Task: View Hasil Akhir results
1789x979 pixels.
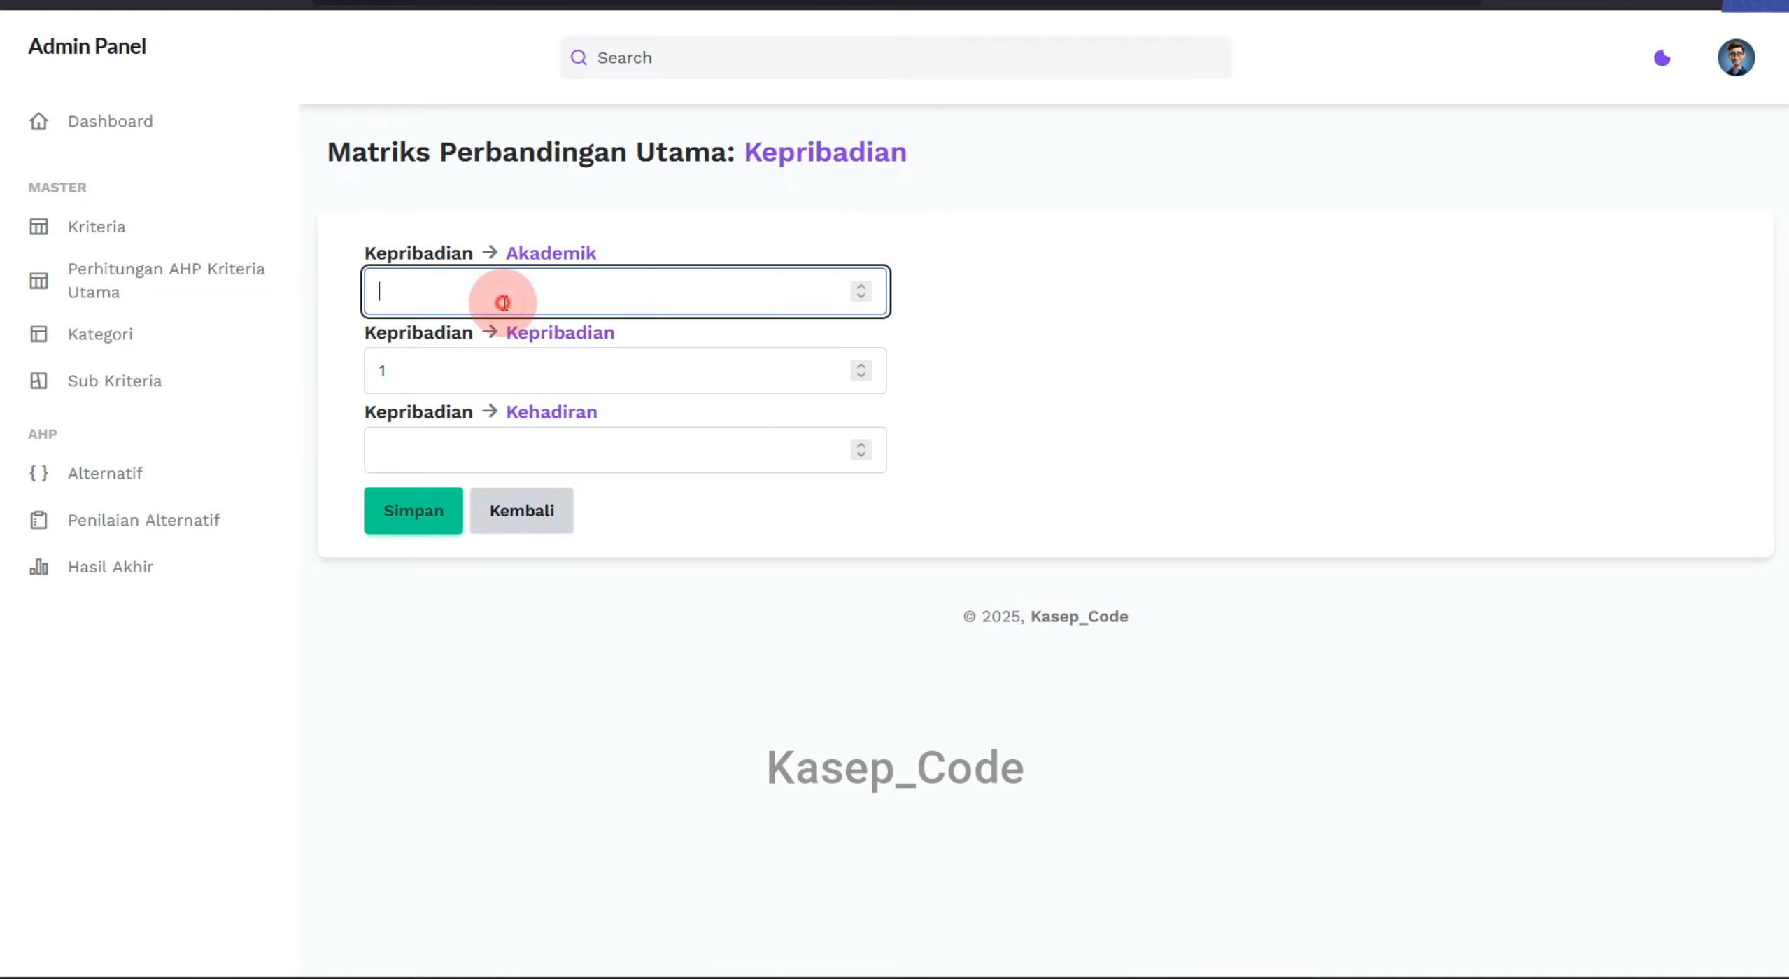Action: pos(111,567)
